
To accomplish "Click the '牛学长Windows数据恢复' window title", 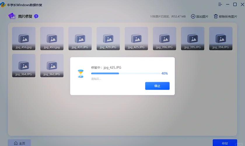I will coord(24,5).
